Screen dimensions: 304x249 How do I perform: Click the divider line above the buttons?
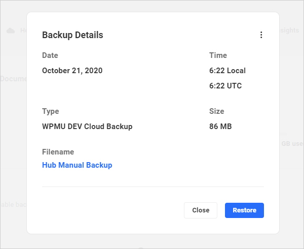coord(153,187)
